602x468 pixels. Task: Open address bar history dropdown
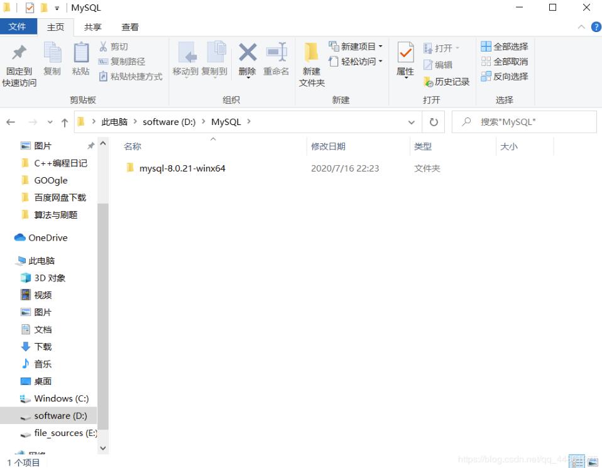click(x=411, y=122)
